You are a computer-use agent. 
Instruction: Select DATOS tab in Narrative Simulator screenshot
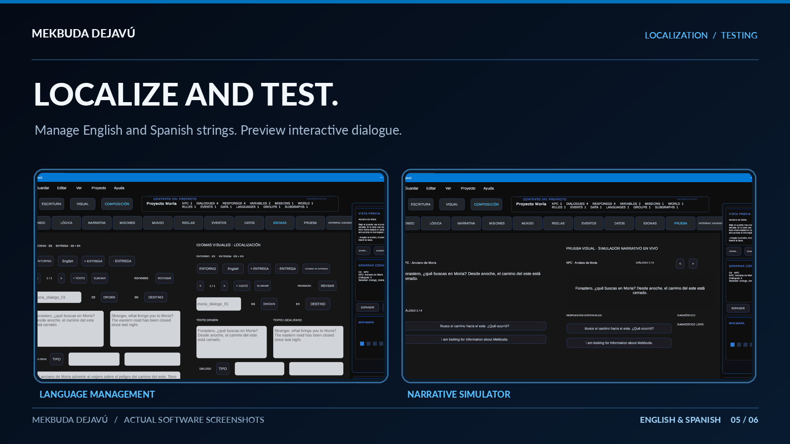pos(619,223)
